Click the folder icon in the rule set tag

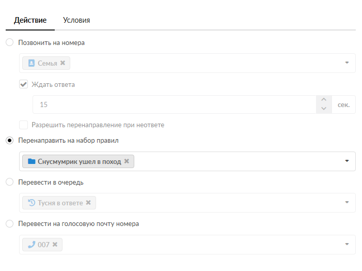pyautogui.click(x=32, y=161)
